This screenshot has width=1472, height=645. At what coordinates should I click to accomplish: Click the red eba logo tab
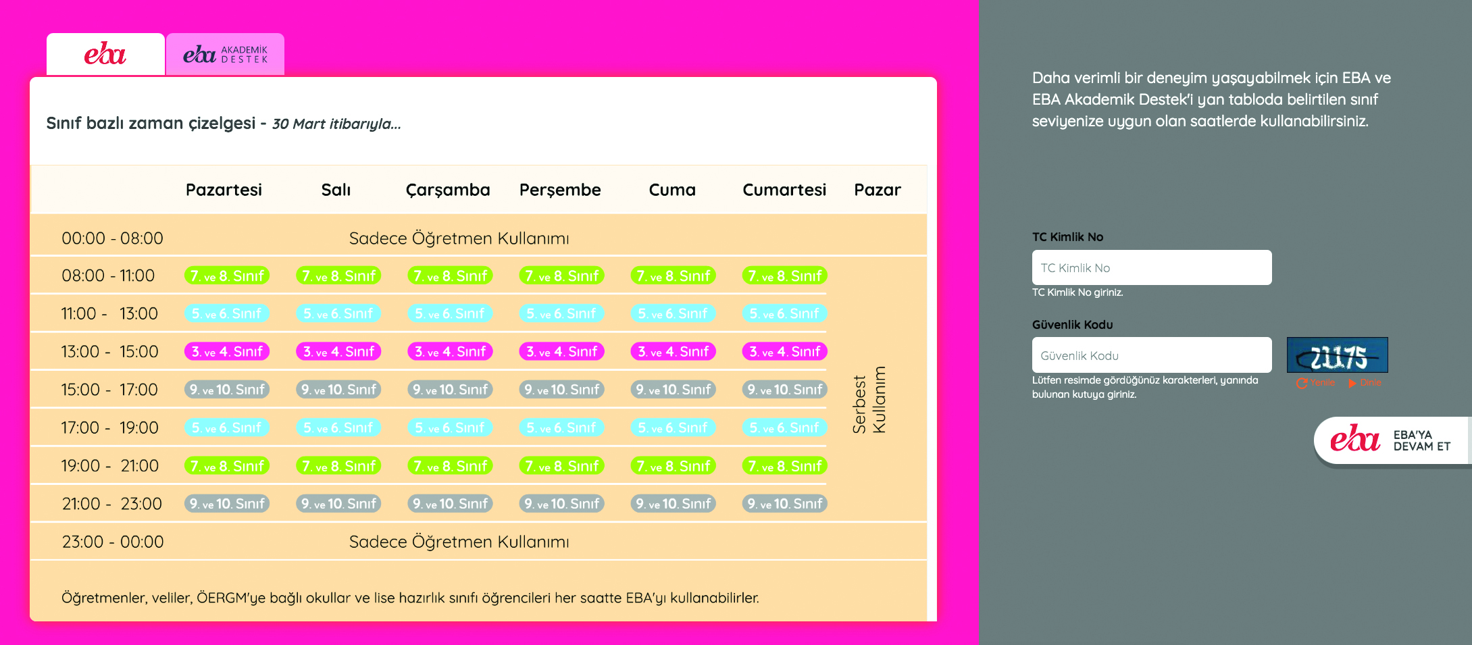pos(105,54)
